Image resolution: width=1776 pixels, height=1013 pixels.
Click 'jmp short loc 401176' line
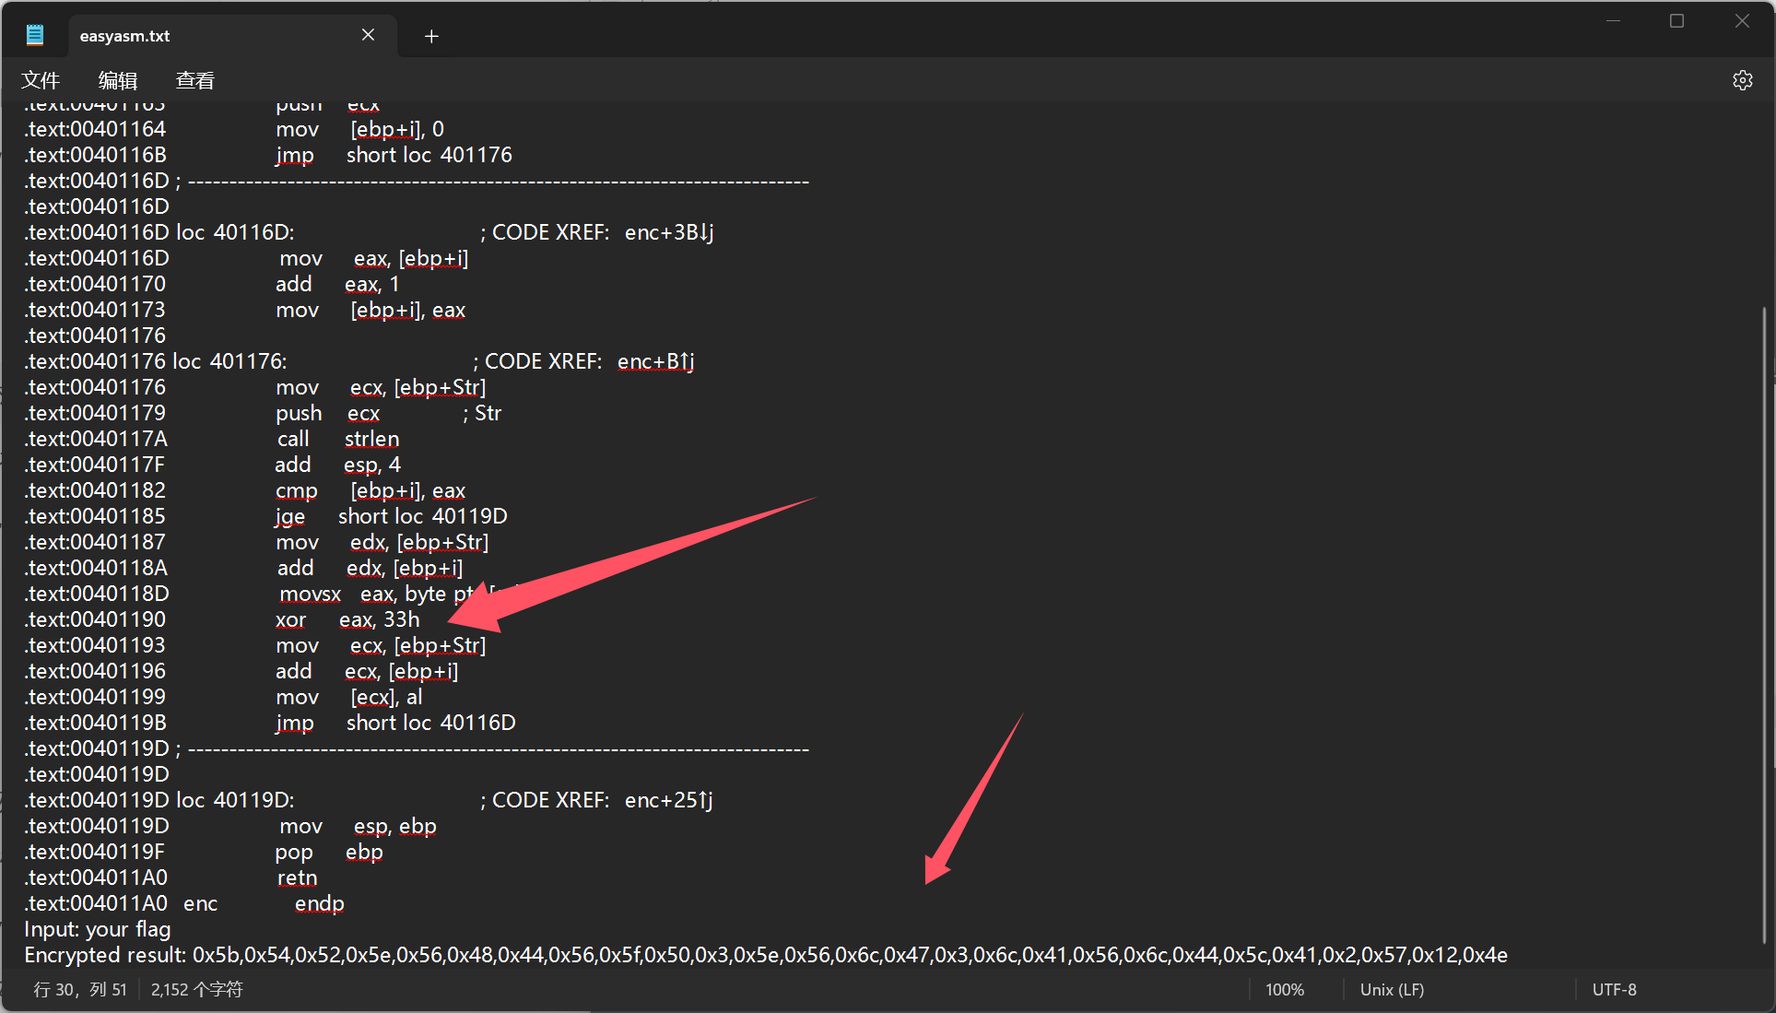[x=268, y=155]
